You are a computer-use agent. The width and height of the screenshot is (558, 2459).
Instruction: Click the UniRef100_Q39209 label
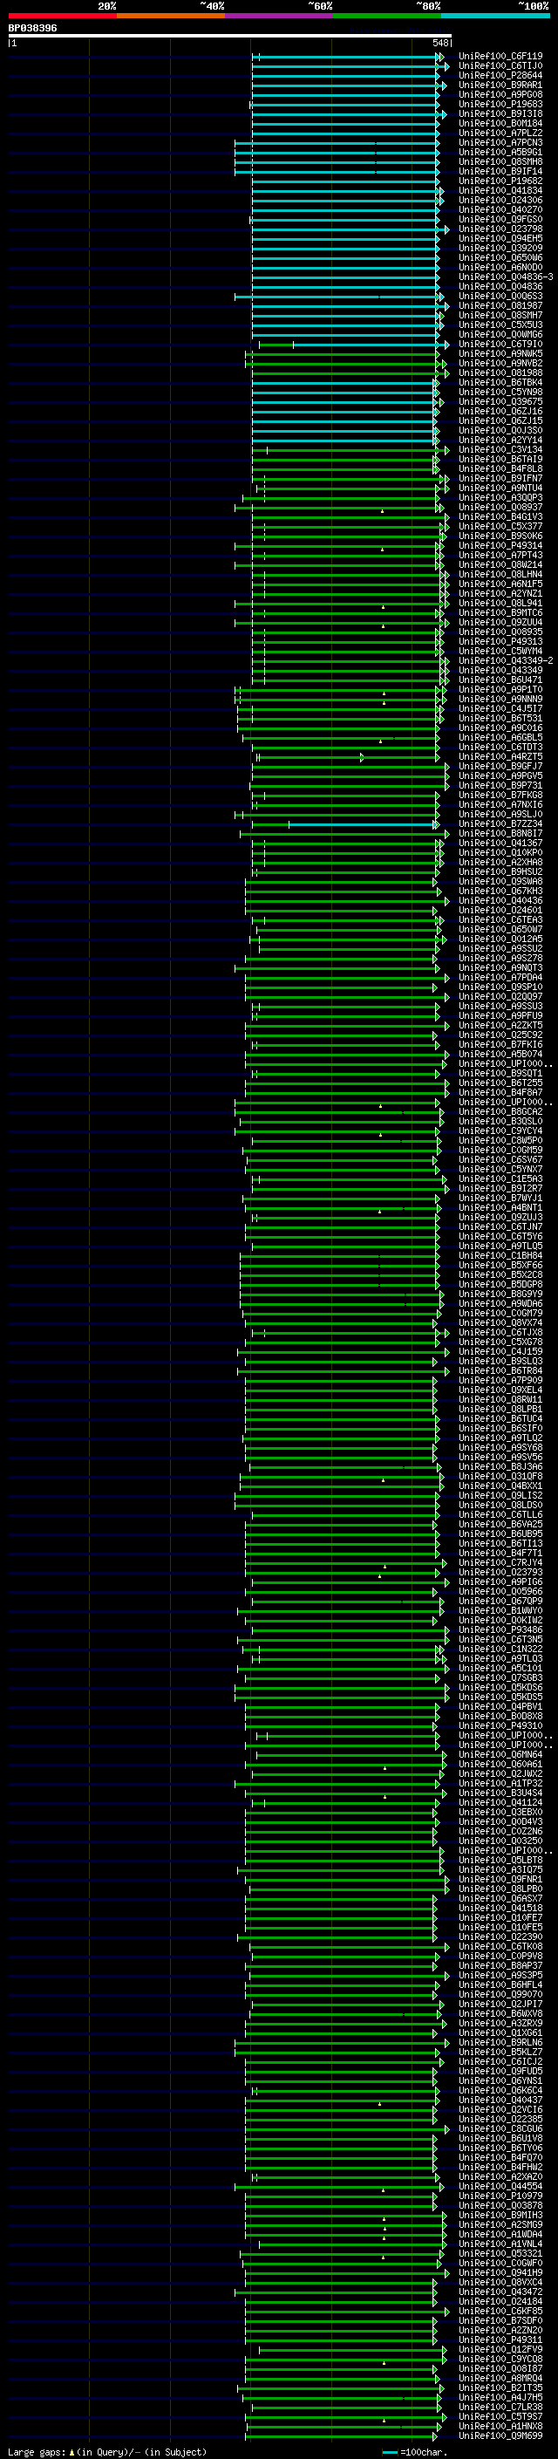point(500,249)
